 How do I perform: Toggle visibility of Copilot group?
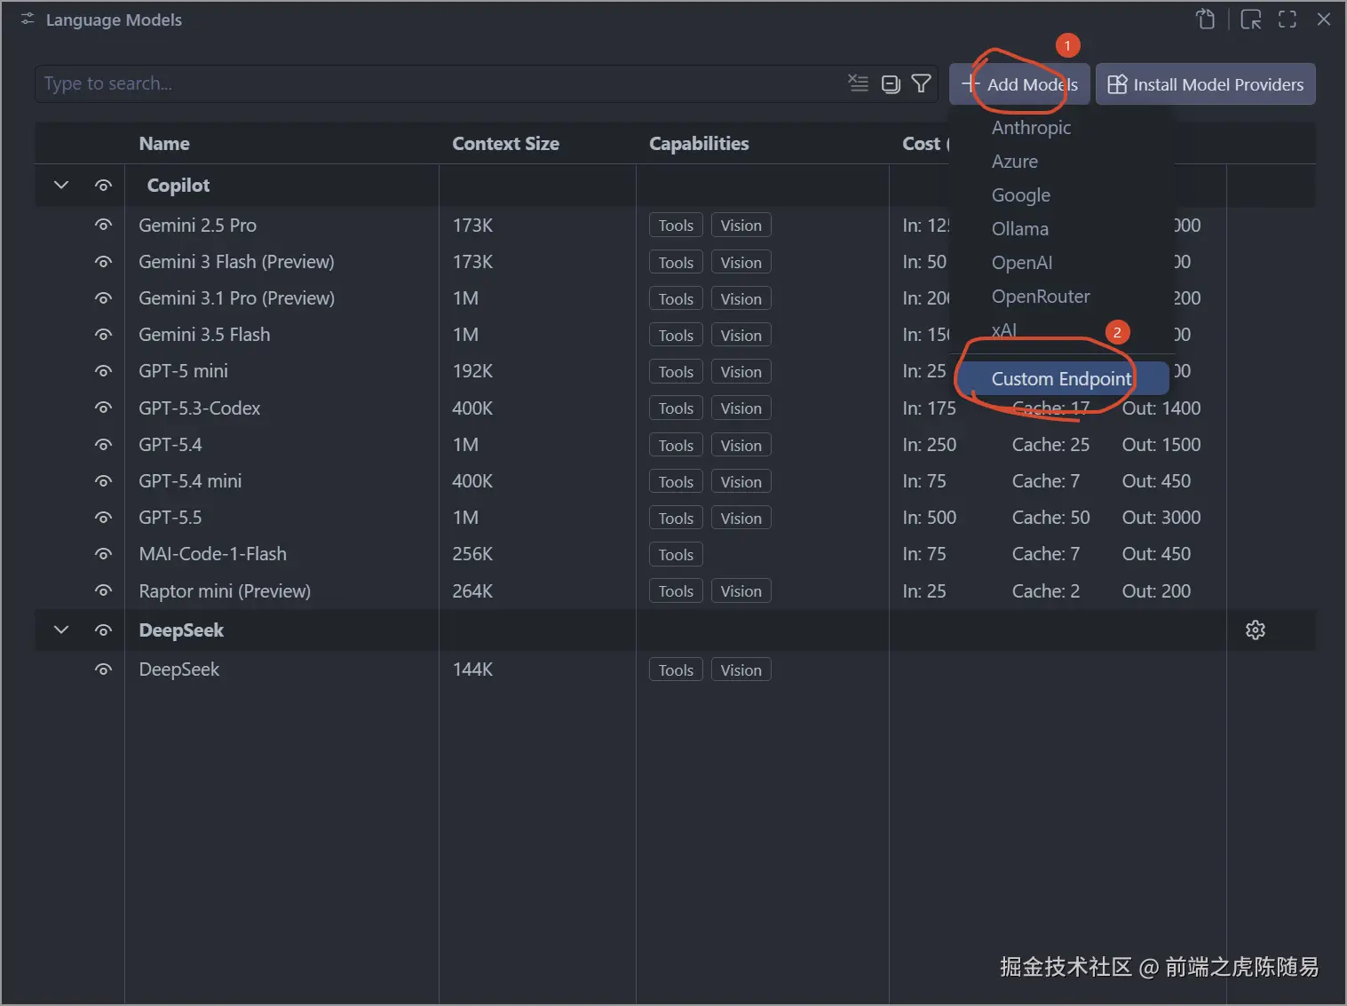pos(104,186)
